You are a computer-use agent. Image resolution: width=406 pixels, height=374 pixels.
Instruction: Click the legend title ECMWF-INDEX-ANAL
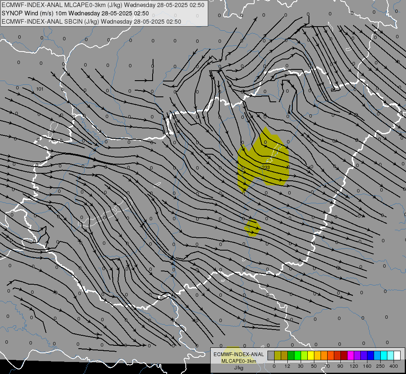[238, 354]
